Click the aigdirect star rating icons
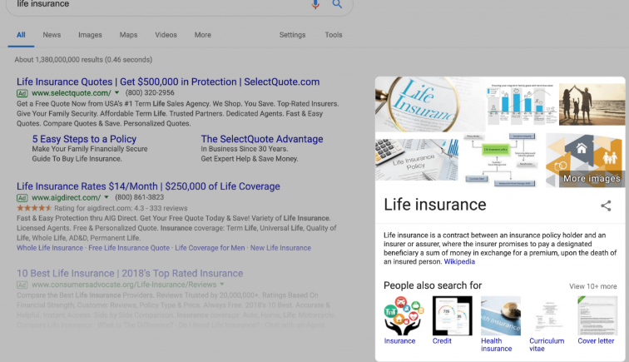629x362 pixels. tap(34, 208)
